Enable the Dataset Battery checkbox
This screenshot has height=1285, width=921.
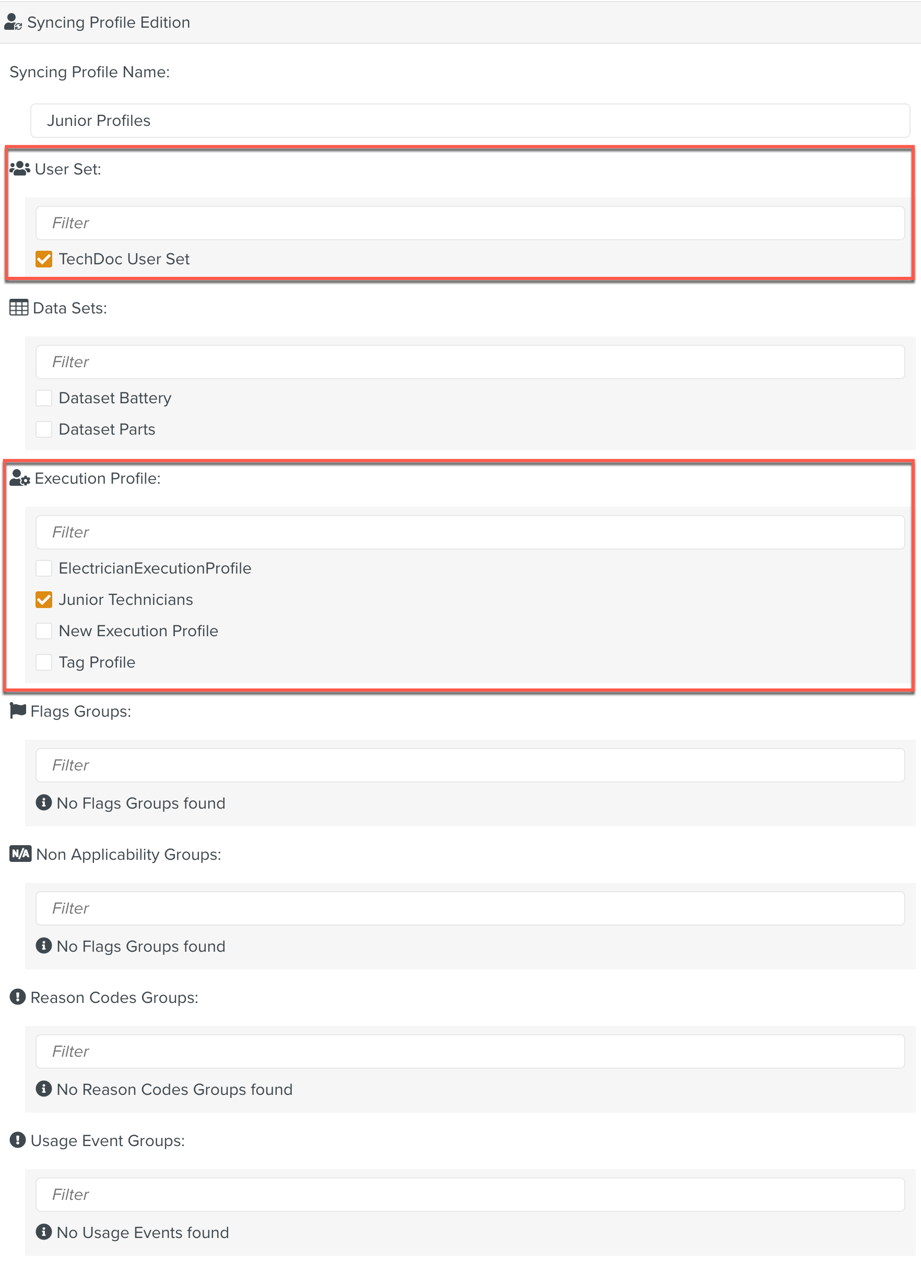44,398
